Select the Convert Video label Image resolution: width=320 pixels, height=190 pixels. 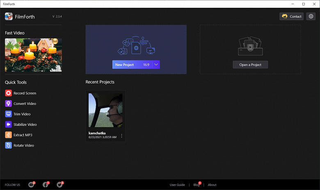click(x=25, y=104)
